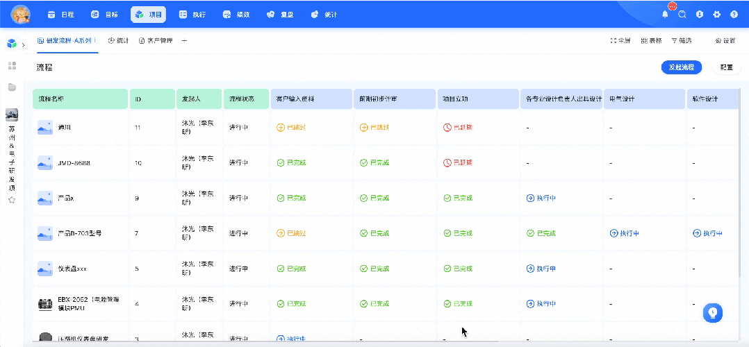Image resolution: width=749 pixels, height=347 pixels.
Task: Star the project with the sidebar star icon
Action: (x=12, y=200)
